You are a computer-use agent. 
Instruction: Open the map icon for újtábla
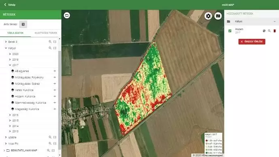point(55,137)
